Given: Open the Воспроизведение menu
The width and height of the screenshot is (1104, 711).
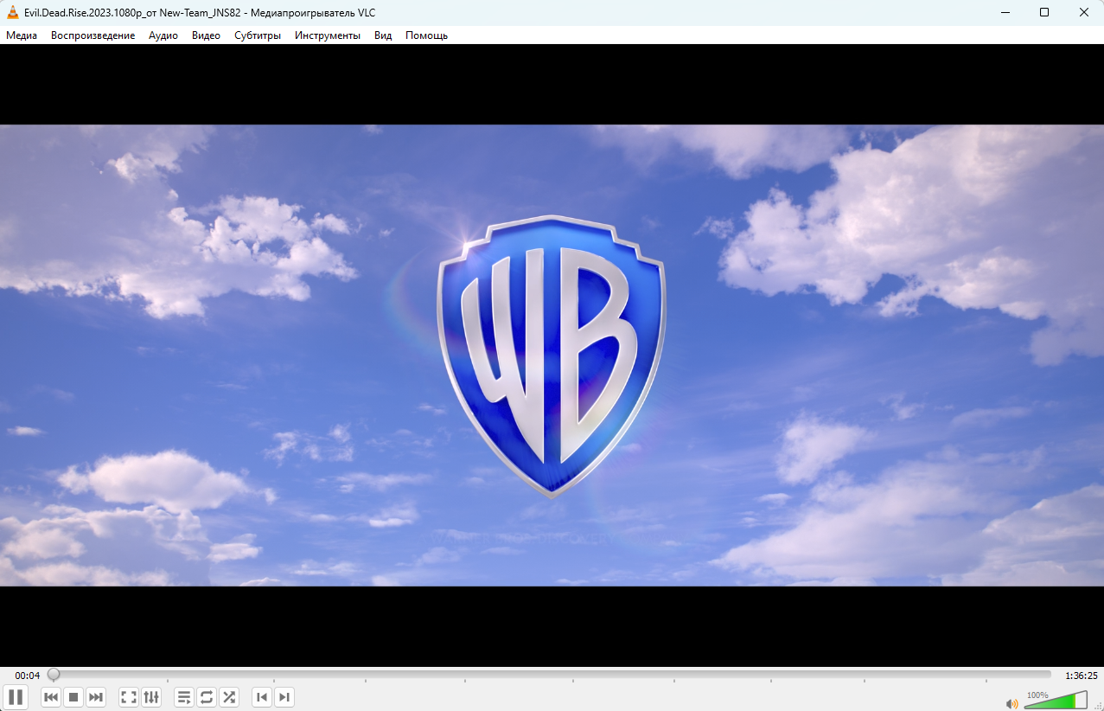Looking at the screenshot, I should [93, 35].
